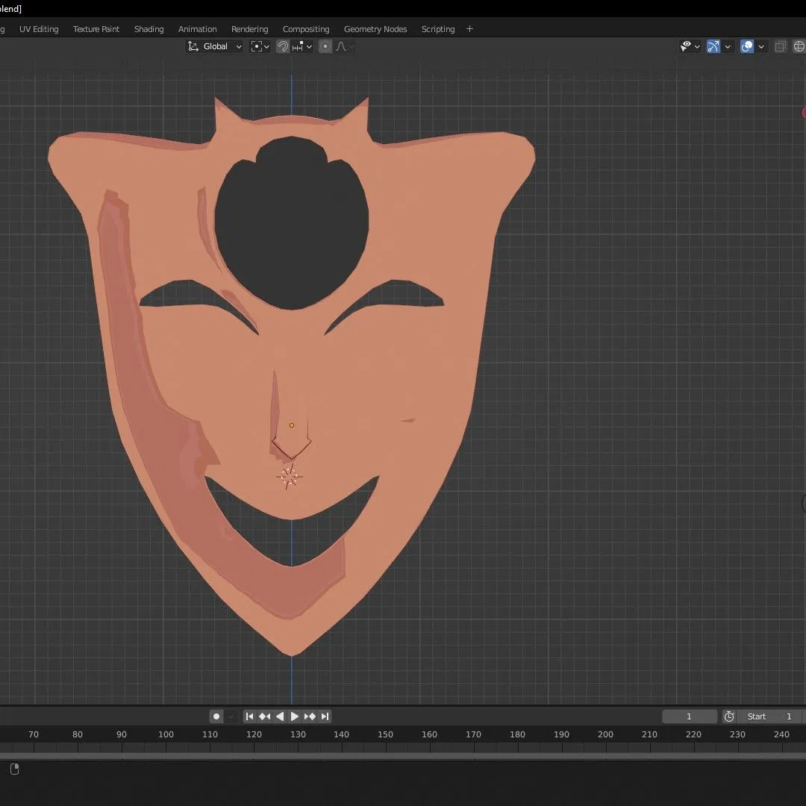Click current frame number field

click(x=689, y=716)
